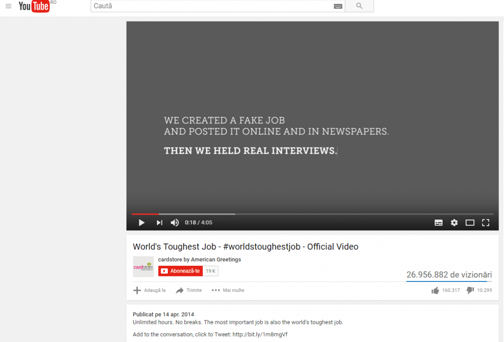Open the hamburger guide menu
This screenshot has width=504, height=342.
tap(8, 6)
